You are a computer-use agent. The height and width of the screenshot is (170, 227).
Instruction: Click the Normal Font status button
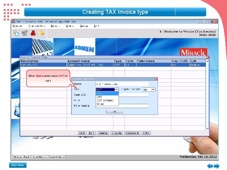(22, 157)
